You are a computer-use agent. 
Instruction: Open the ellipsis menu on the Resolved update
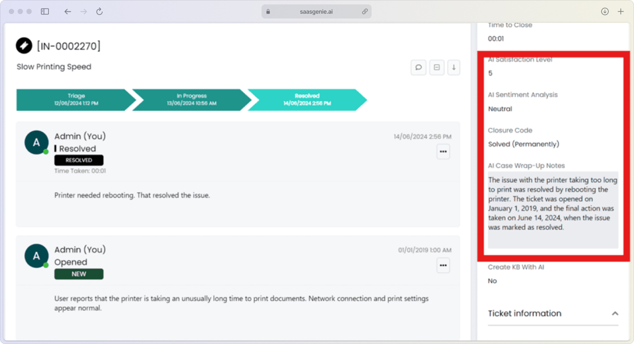pyautogui.click(x=443, y=151)
